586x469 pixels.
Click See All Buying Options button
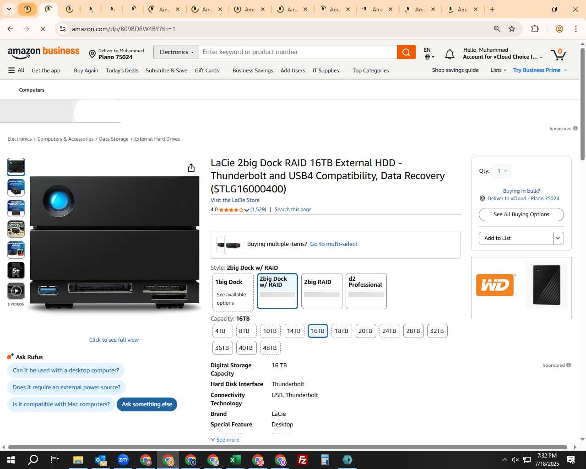521,214
